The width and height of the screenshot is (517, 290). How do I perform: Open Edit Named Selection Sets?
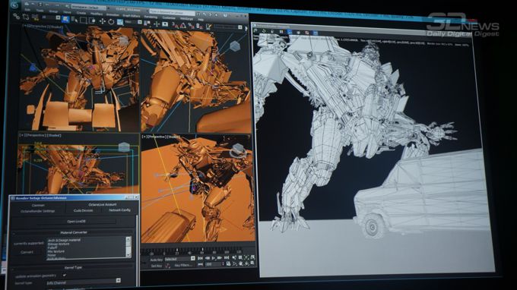coord(208,26)
